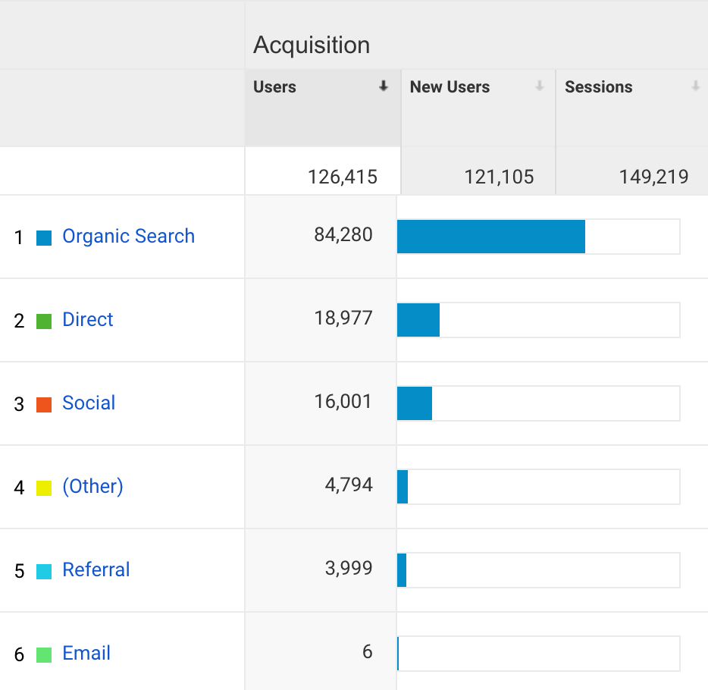Click the New Users sort arrow icon

point(538,86)
